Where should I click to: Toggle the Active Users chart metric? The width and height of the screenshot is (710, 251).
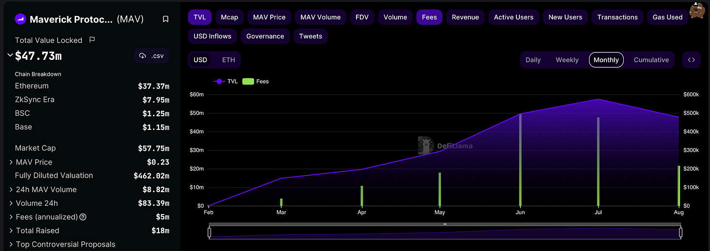513,17
